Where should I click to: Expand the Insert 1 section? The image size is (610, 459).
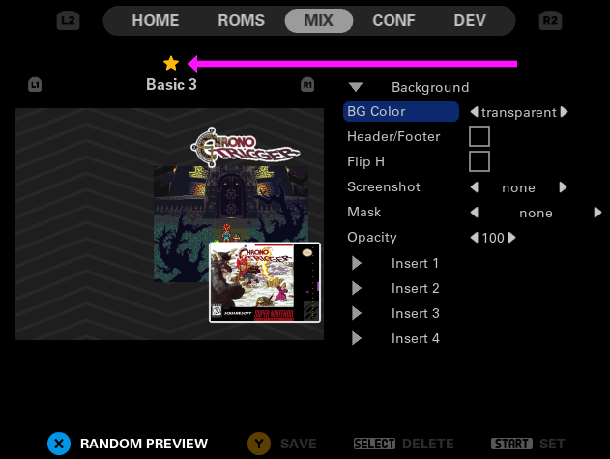point(357,263)
